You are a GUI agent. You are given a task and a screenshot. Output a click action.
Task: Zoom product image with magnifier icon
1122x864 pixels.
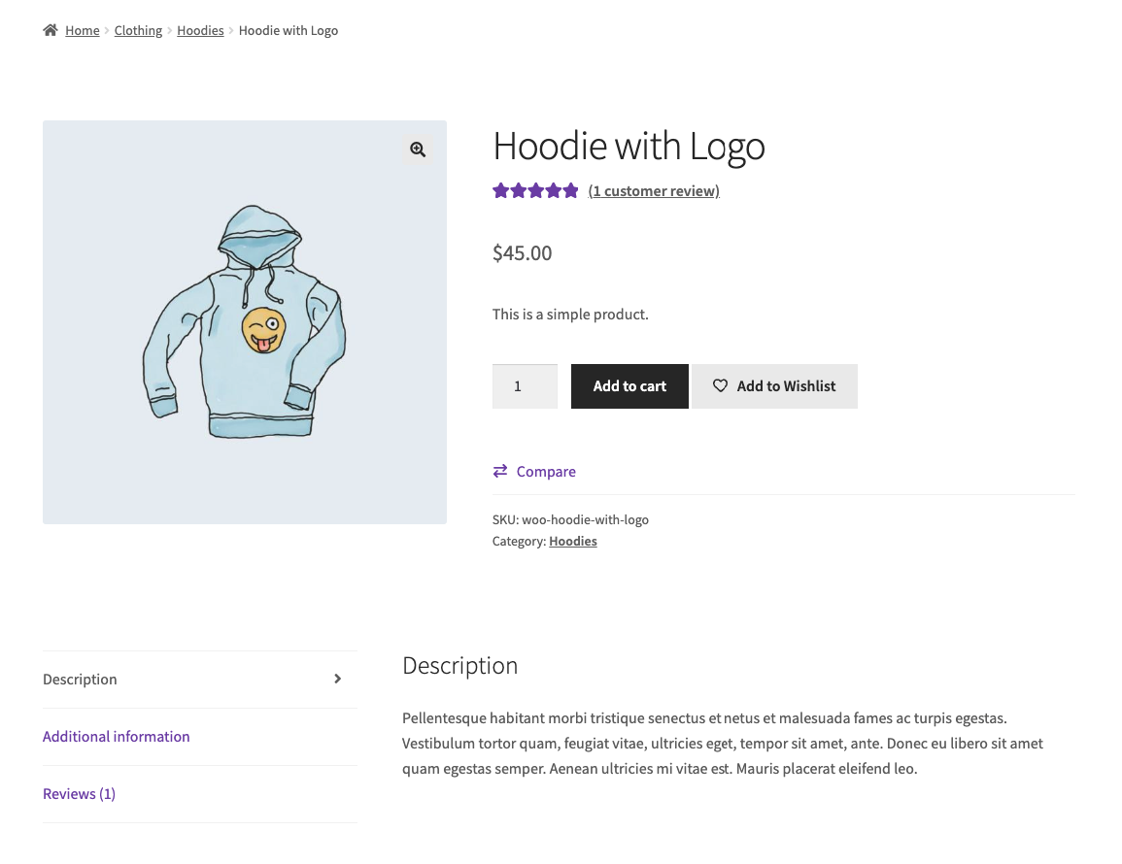418,150
